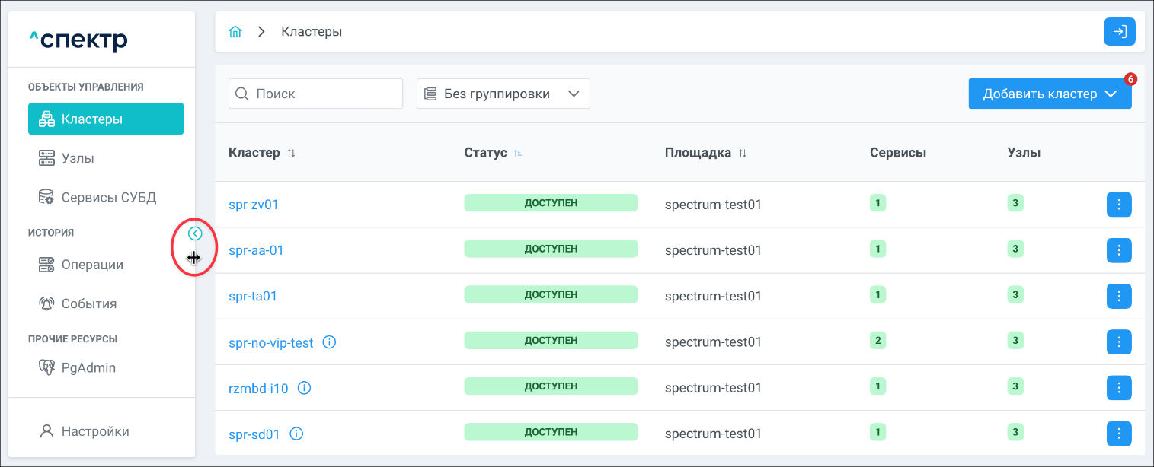Image resolution: width=1154 pixels, height=467 pixels.
Task: Click info icon beside rzmbd-i10
Action: [x=304, y=388]
